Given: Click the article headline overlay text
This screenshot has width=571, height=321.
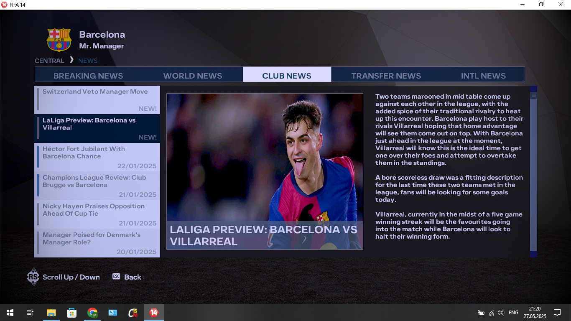Looking at the screenshot, I should [264, 235].
